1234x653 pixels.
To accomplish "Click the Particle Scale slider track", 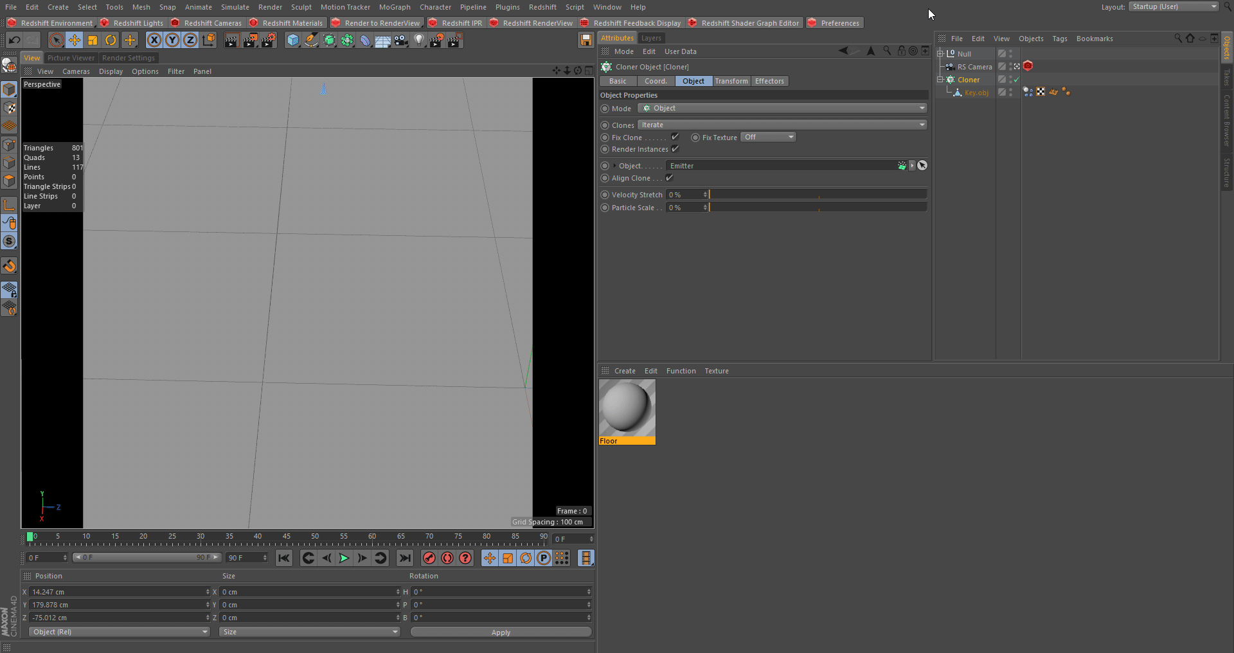I will pyautogui.click(x=818, y=208).
